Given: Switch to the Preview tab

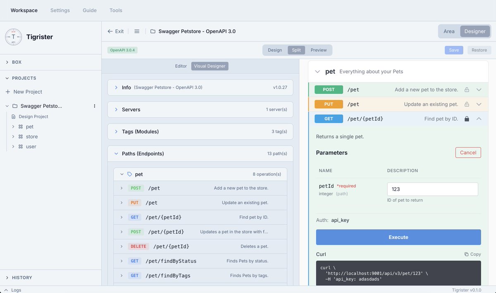Looking at the screenshot, I should tap(319, 50).
